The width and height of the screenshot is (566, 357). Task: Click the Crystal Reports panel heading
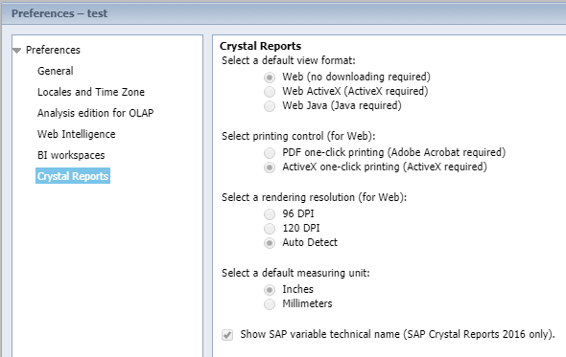pos(260,46)
